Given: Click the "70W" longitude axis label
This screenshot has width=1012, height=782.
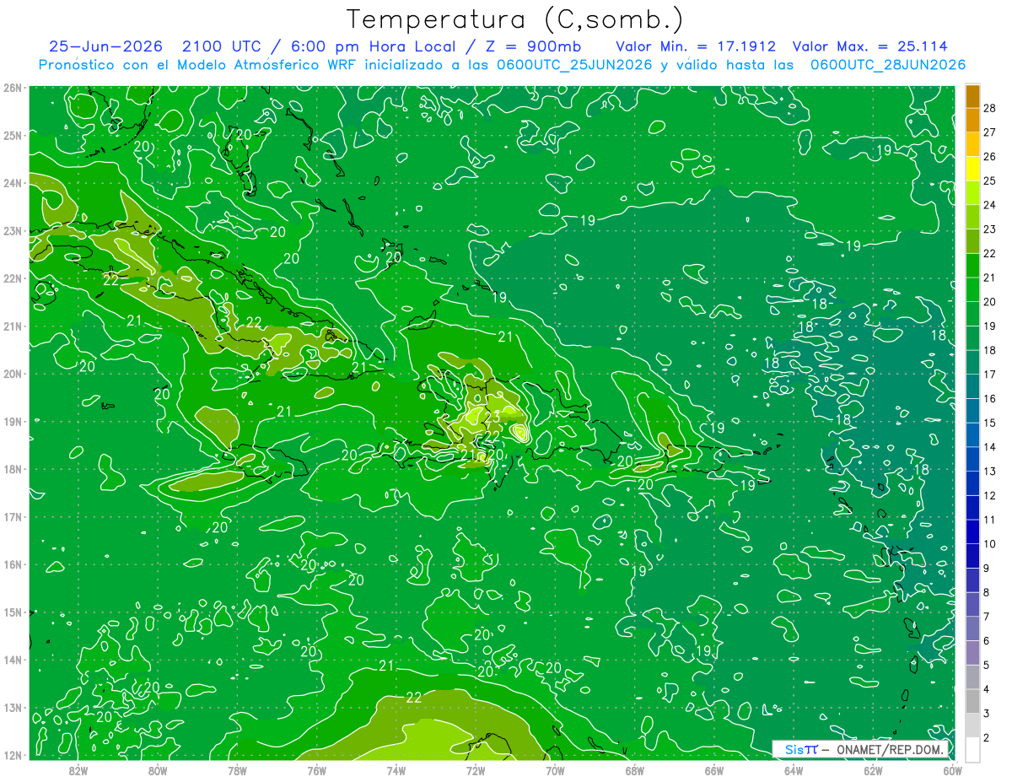Looking at the screenshot, I should pos(555,769).
